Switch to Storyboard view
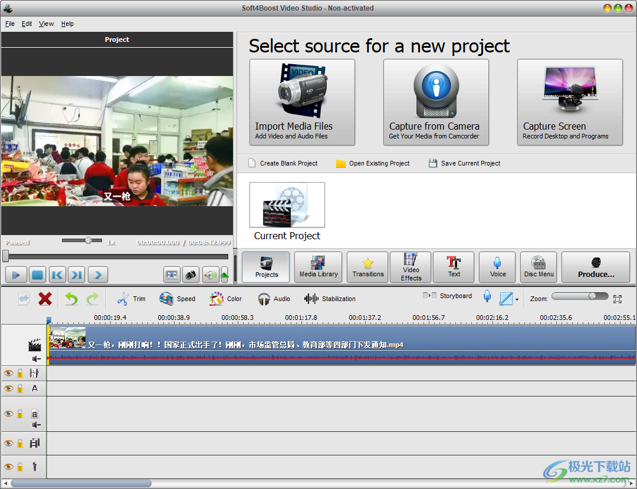 click(447, 296)
